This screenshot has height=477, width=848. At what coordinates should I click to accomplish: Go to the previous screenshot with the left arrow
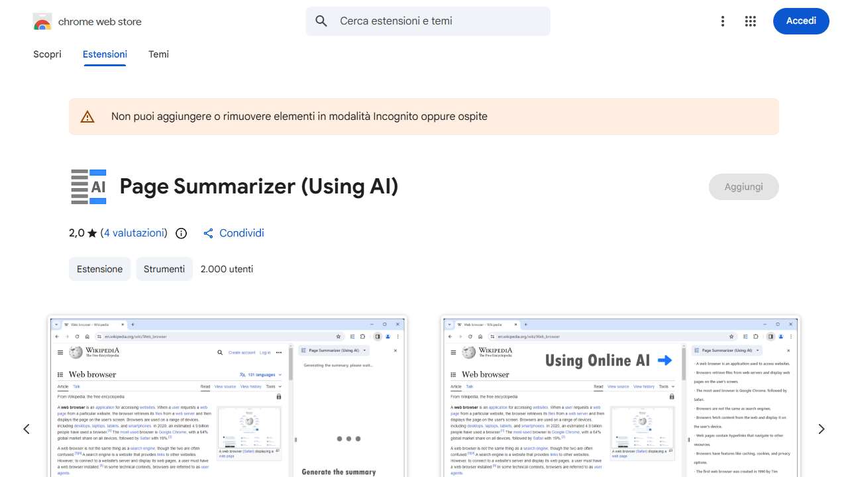click(x=26, y=429)
